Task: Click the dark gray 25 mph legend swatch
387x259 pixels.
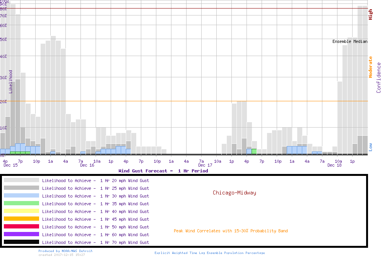Action: 21,188
